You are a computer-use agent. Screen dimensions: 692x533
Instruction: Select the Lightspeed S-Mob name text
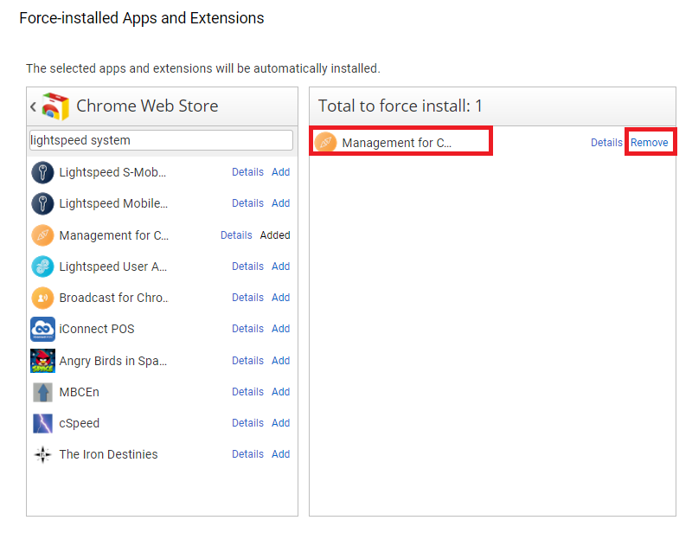[x=112, y=172]
